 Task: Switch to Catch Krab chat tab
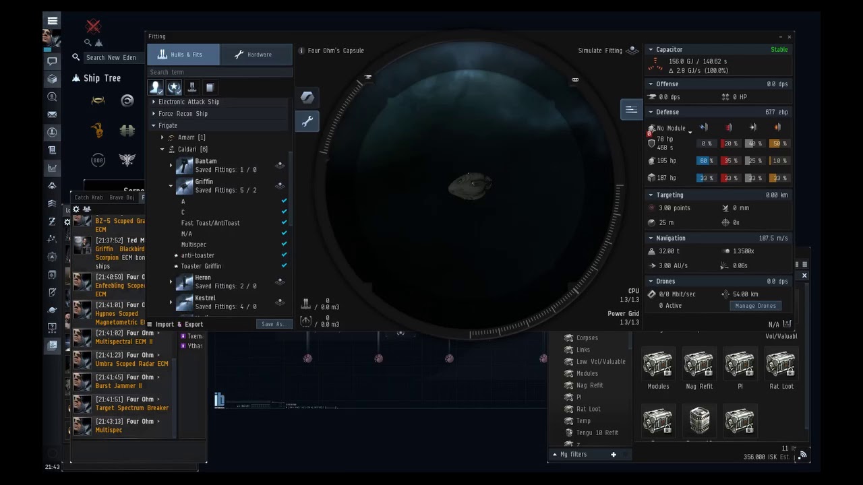88,197
